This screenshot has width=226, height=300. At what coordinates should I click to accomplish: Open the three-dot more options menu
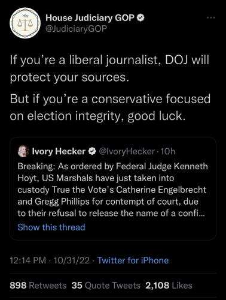click(x=211, y=18)
